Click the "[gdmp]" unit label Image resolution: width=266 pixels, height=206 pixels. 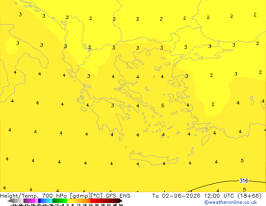tap(81, 196)
